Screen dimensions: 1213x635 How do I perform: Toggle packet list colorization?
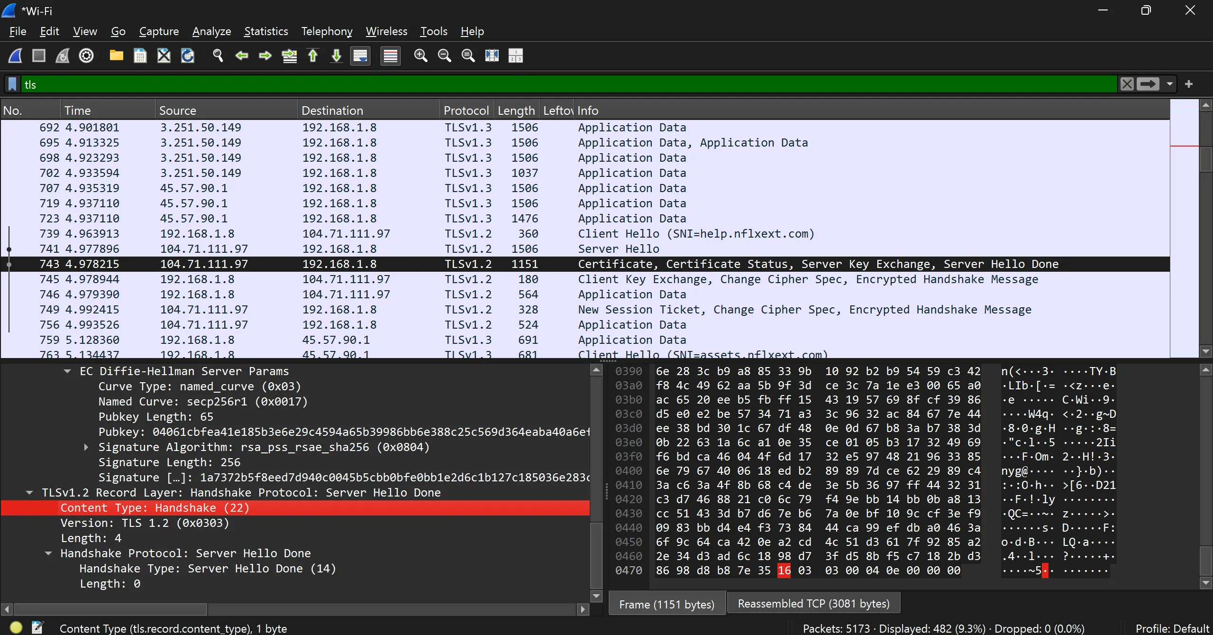coord(391,56)
